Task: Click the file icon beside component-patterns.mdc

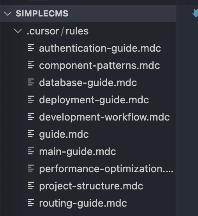Action: pyautogui.click(x=31, y=65)
